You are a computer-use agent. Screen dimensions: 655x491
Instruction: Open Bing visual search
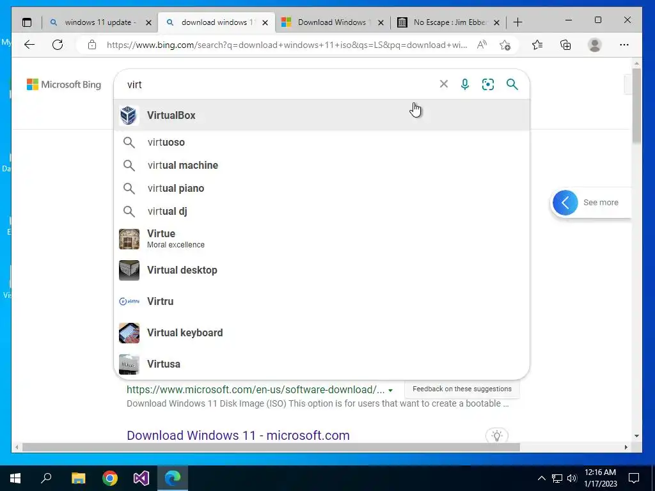click(488, 84)
